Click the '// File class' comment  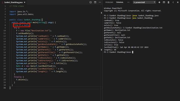click(x=17, y=6)
